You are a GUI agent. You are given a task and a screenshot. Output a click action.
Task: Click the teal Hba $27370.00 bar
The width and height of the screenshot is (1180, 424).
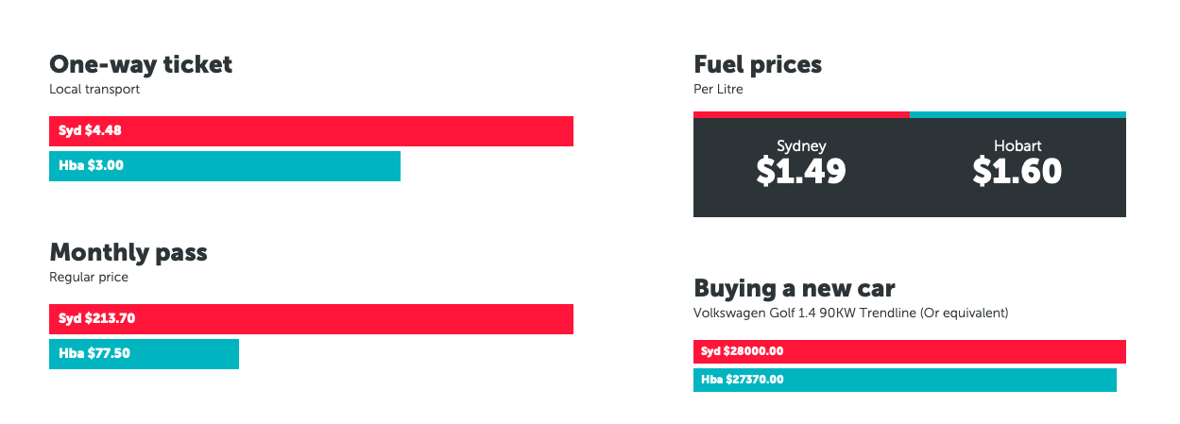(904, 380)
